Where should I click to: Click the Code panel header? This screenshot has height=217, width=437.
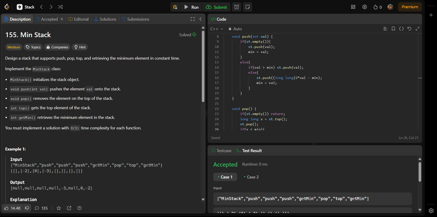[219, 19]
